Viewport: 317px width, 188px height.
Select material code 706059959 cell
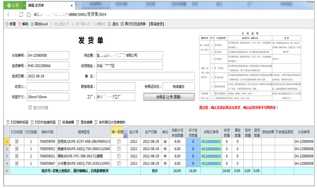tap(47, 141)
